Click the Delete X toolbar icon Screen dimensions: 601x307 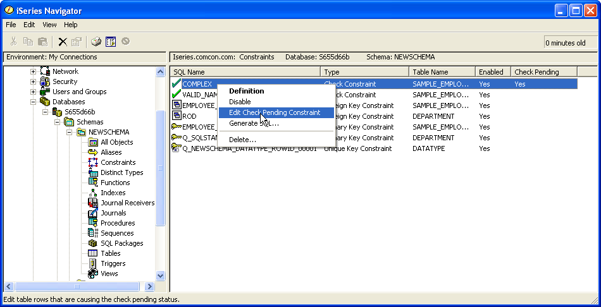(63, 41)
